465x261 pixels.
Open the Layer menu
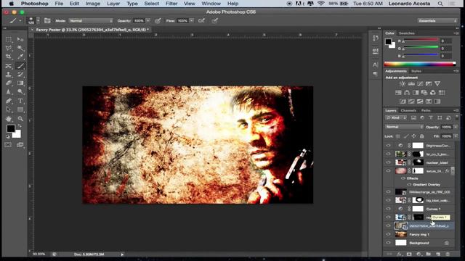click(113, 4)
